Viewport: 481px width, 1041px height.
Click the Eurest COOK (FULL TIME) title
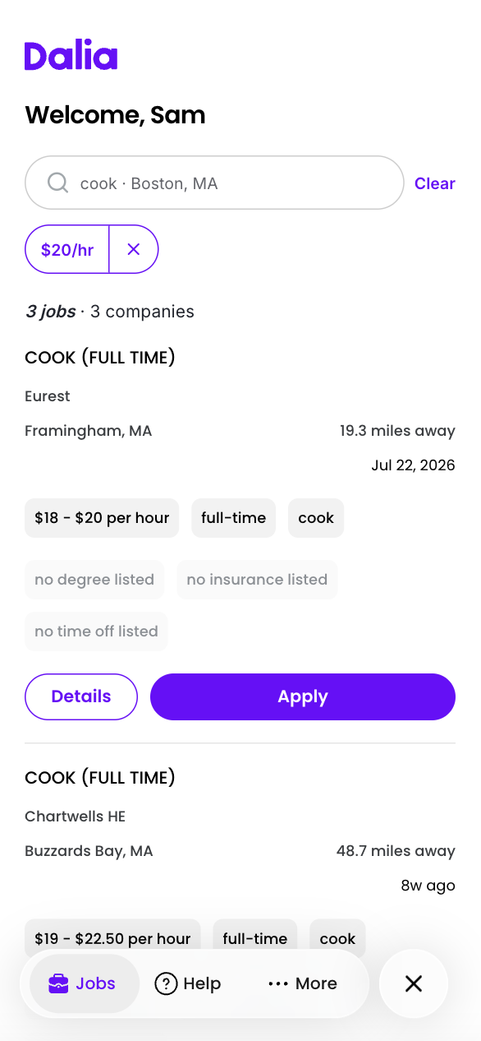pos(100,358)
